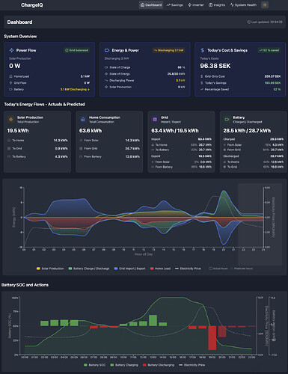Toggle Home Load series in chart legend
288x374 pixels.
point(160,269)
